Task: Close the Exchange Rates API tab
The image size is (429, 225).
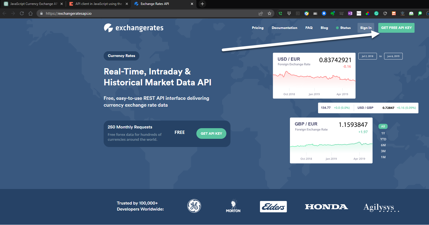Action: pos(192,4)
